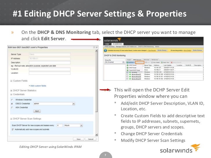Open the IPAM Summary menu item
Viewport: 211px width, 158px height.
coord(110,47)
